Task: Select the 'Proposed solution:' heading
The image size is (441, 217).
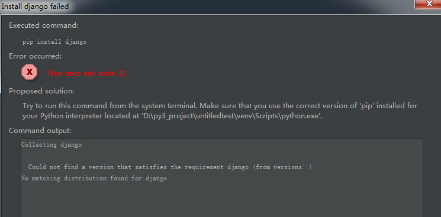Action: tap(41, 91)
